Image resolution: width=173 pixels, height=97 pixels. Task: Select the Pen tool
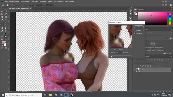coord(6,31)
